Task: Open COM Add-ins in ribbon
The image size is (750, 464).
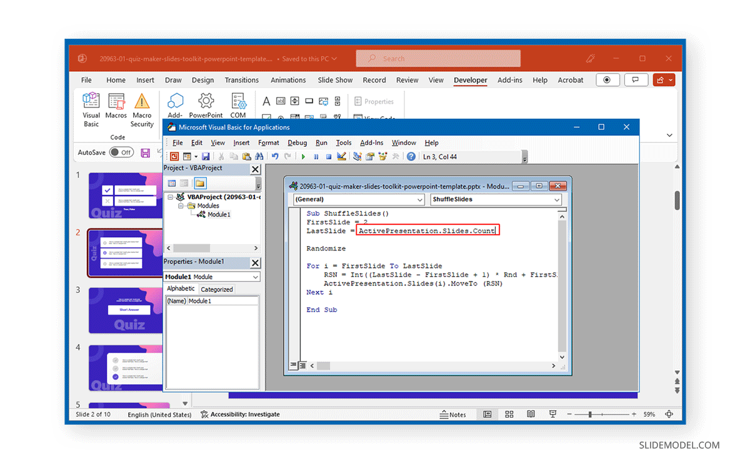Action: (x=238, y=105)
